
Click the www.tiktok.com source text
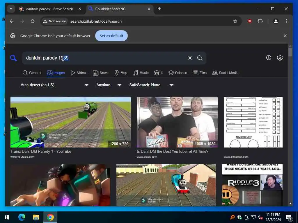(147, 157)
